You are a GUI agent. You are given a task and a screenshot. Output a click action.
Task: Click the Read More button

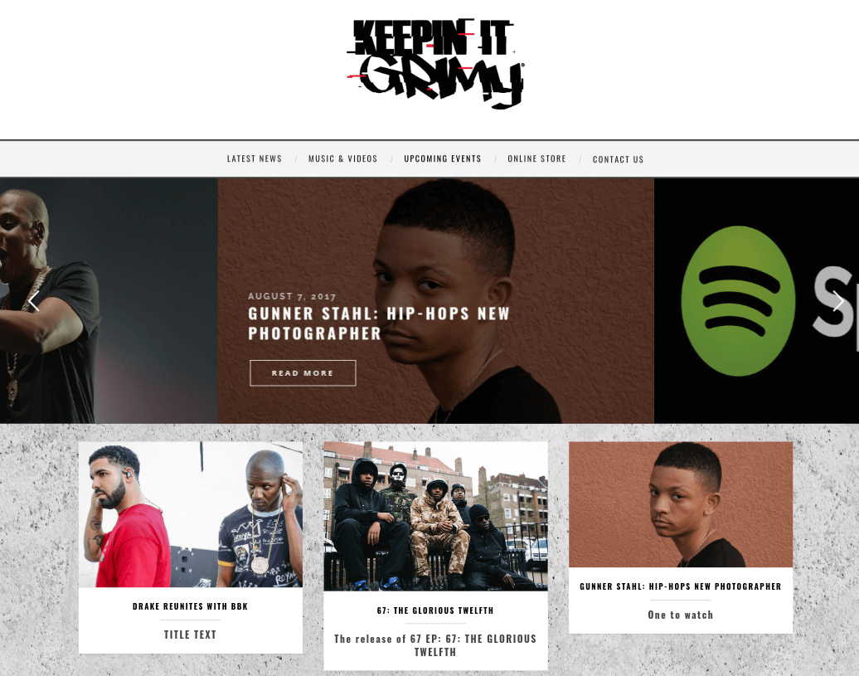click(303, 373)
